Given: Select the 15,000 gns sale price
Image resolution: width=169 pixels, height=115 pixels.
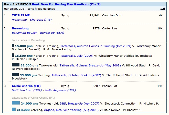Looking at the screenshot, I should [24, 46].
